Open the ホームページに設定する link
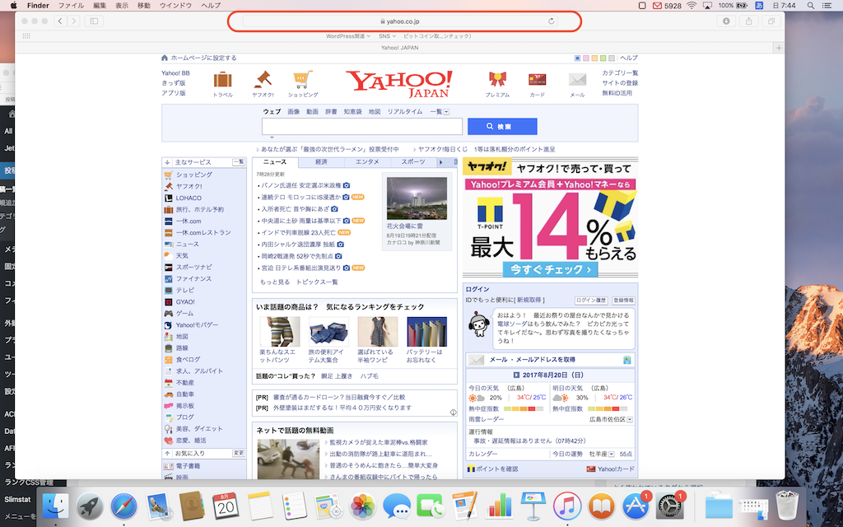The image size is (843, 527). tap(203, 58)
